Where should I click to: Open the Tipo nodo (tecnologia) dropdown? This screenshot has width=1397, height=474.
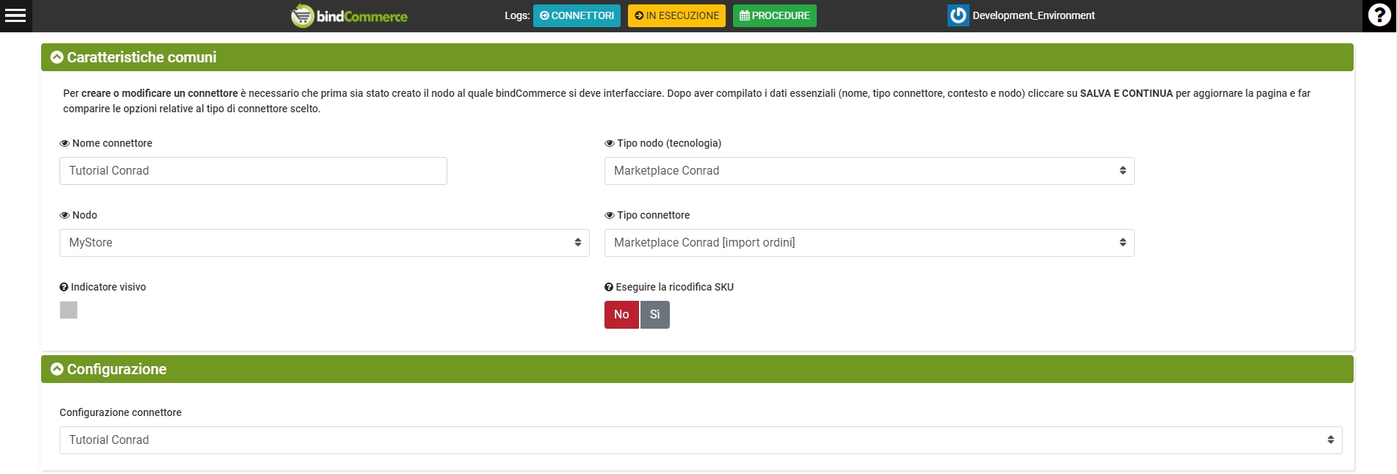(869, 171)
